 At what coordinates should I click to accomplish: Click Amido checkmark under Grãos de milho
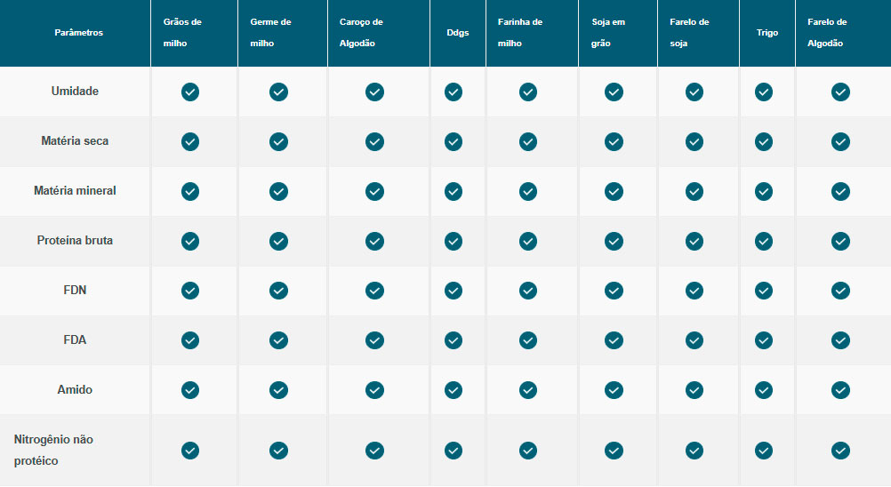(190, 390)
